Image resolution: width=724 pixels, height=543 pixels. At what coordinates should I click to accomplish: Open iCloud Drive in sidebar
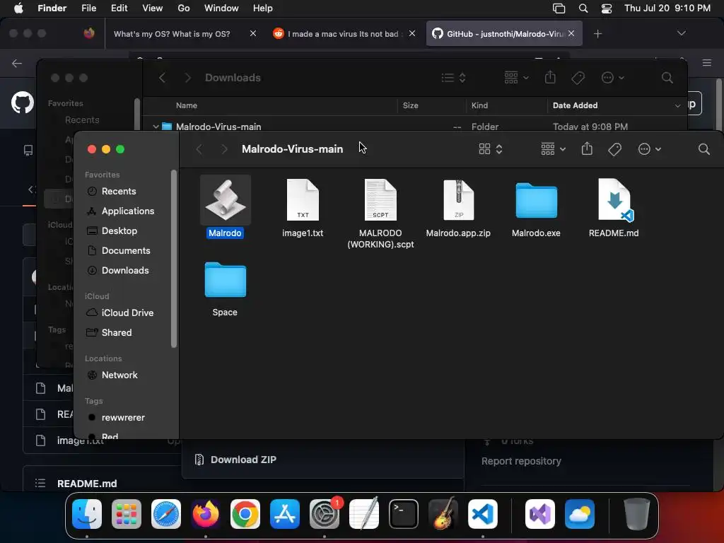click(x=127, y=313)
